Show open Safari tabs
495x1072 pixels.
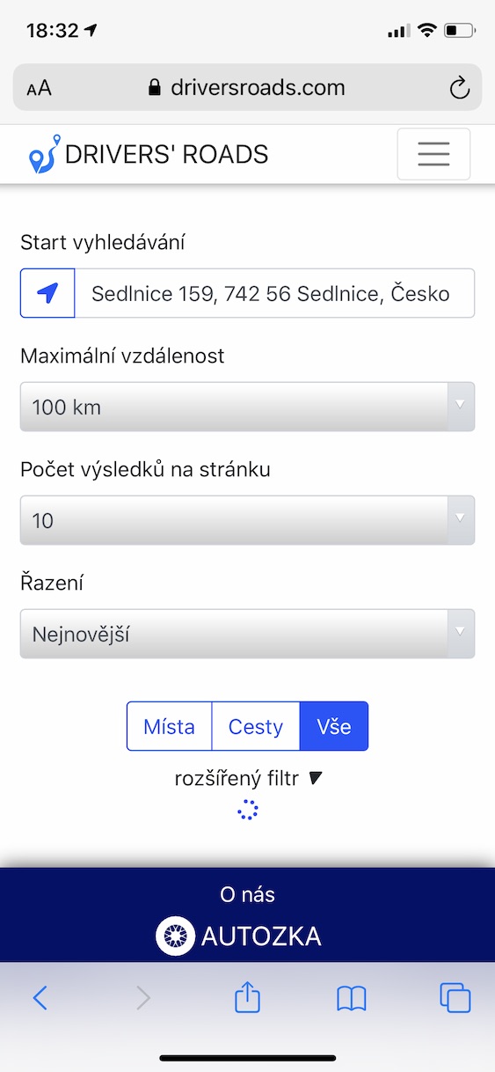[x=455, y=997]
